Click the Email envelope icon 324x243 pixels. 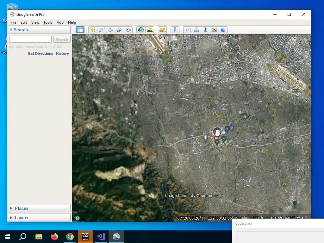187,30
